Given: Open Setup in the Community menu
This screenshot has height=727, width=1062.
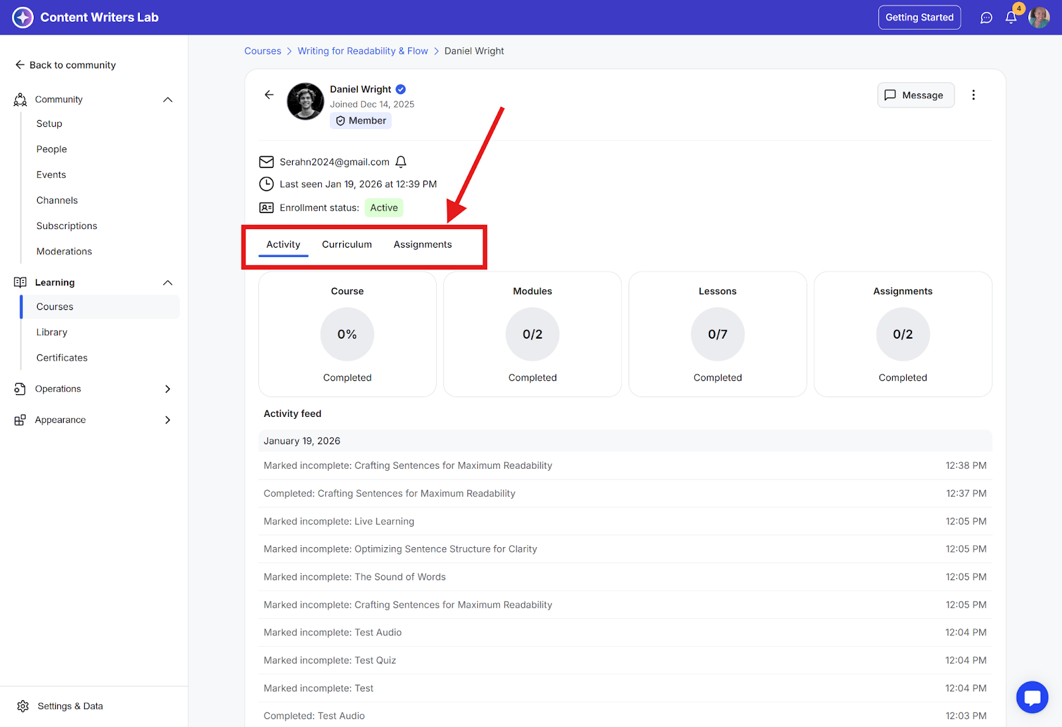Looking at the screenshot, I should [49, 123].
